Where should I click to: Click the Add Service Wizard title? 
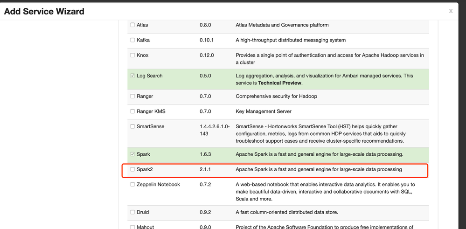44,11
